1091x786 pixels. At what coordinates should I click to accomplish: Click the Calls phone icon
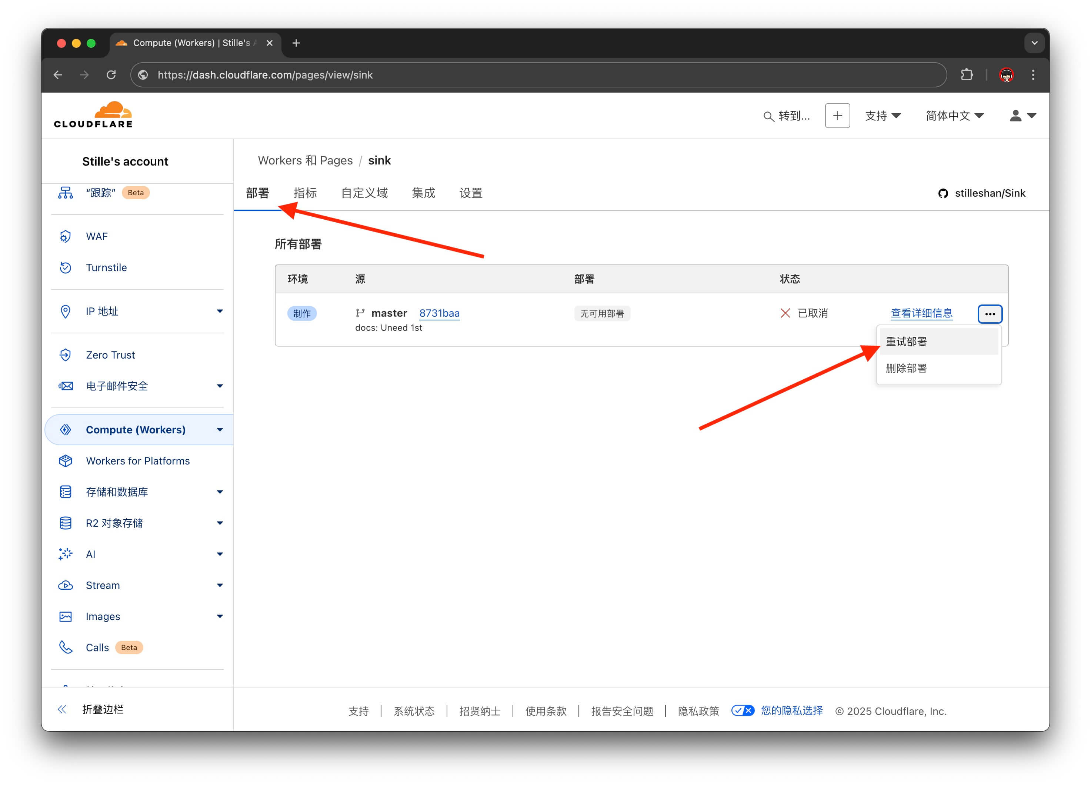click(x=66, y=647)
